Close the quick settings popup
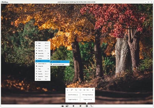The image size is (154, 108). [x=93, y=90]
